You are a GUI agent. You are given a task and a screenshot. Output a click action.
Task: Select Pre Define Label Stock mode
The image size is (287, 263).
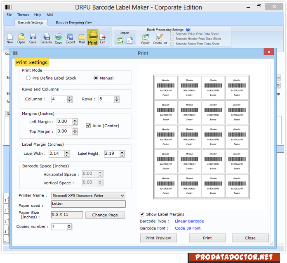(x=28, y=78)
